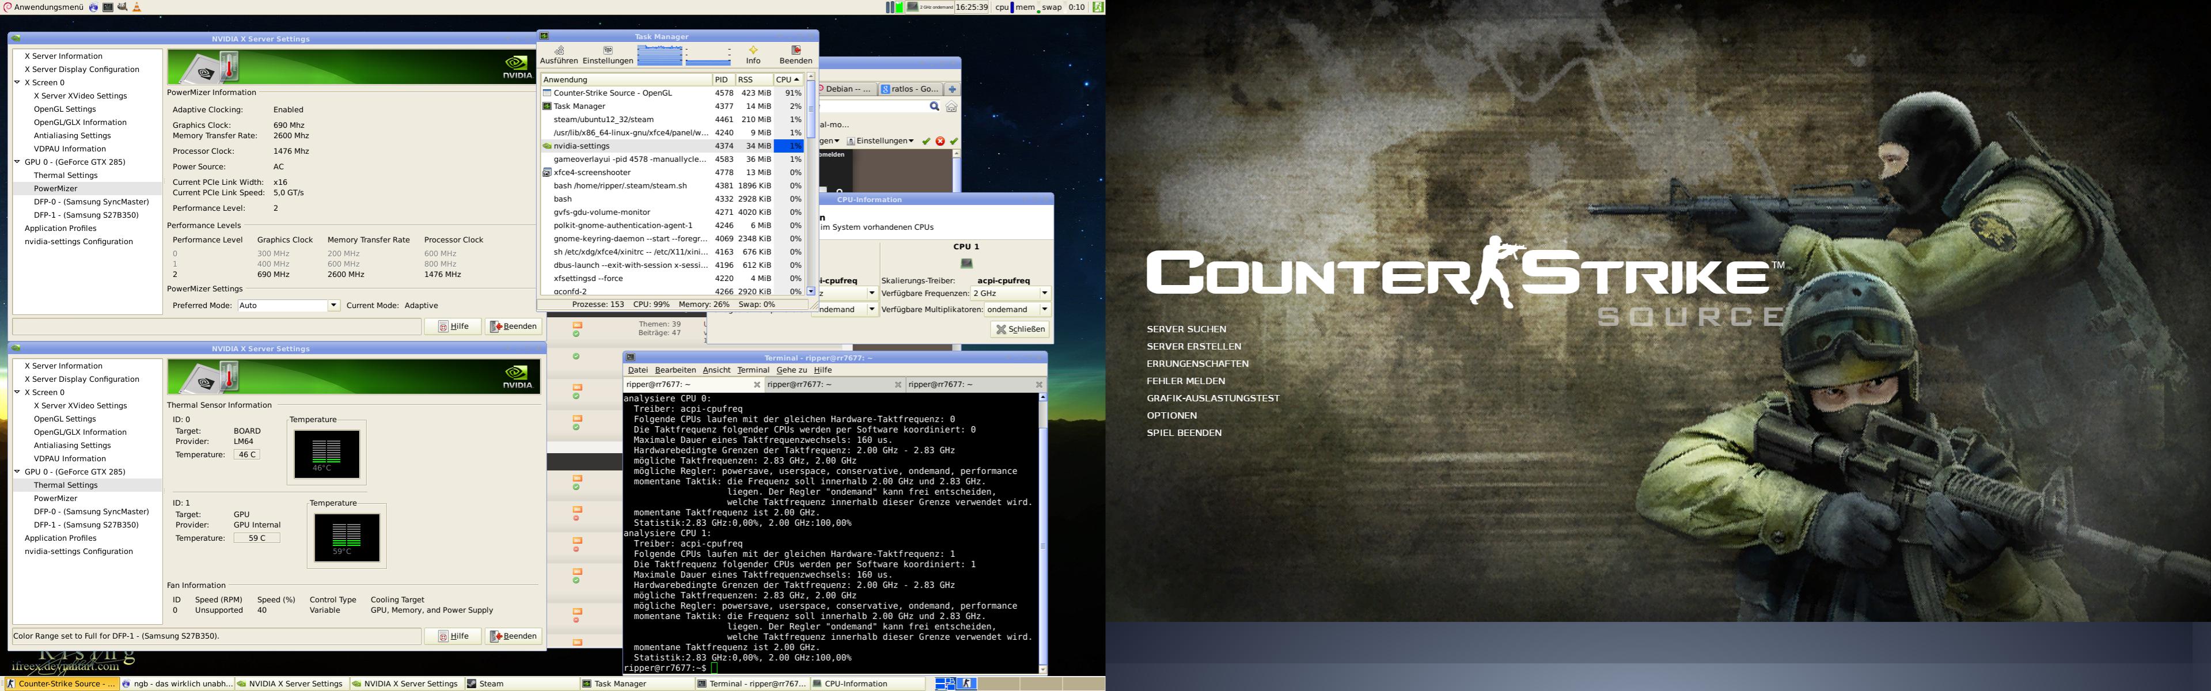Click the Info star icon in Task Manager

pos(753,51)
